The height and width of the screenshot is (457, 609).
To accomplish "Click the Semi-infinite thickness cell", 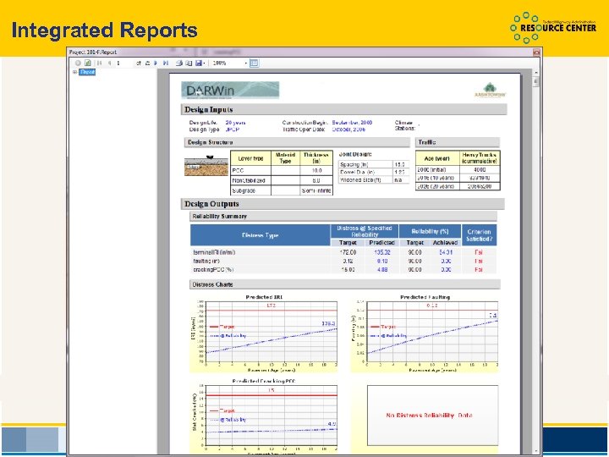I will (316, 190).
